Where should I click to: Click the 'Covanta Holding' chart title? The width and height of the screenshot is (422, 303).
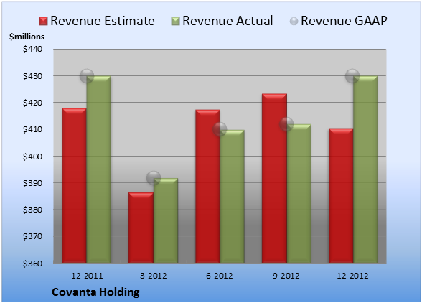click(x=95, y=292)
